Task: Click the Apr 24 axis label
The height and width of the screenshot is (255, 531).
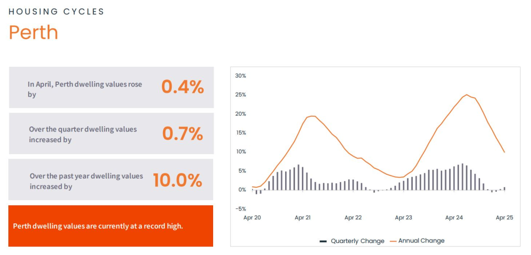Action: pos(453,218)
